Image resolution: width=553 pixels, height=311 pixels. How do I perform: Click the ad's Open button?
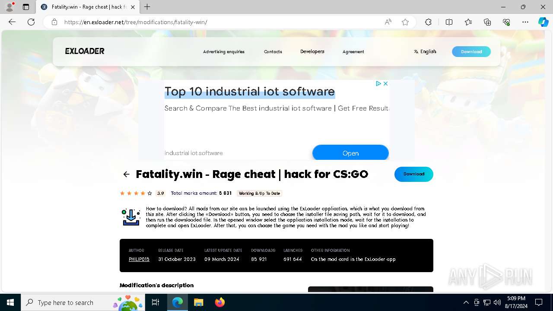pos(350,153)
